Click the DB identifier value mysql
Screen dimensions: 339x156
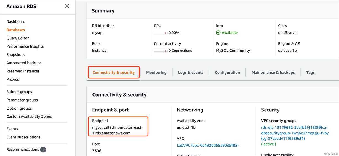tap(97, 32)
